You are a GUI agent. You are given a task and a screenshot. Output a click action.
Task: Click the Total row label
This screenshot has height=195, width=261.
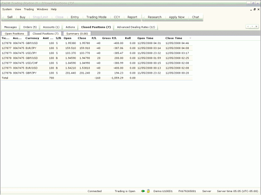click(x=5, y=78)
